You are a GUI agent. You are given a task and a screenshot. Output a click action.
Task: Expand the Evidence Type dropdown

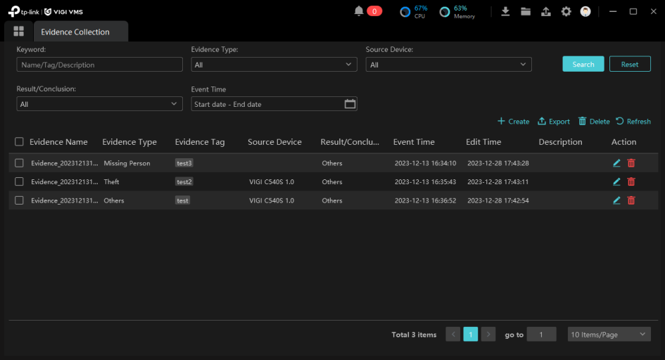click(x=274, y=65)
